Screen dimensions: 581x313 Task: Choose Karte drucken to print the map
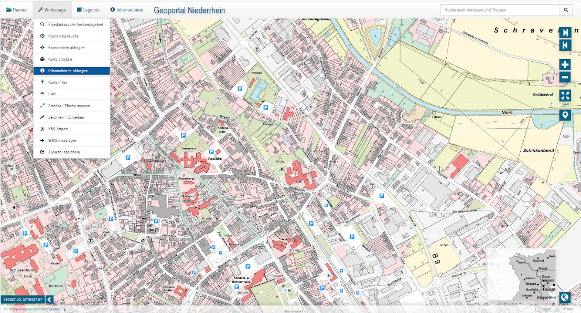pyautogui.click(x=71, y=59)
